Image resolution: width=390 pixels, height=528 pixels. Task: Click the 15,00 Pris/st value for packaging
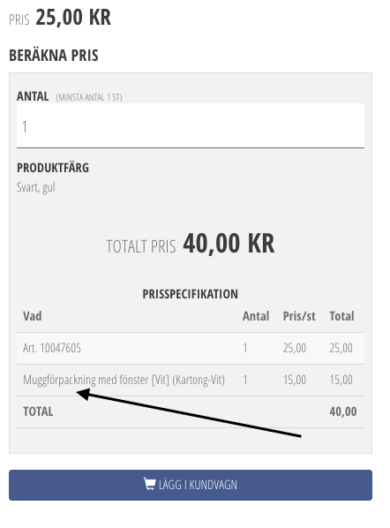click(x=295, y=380)
